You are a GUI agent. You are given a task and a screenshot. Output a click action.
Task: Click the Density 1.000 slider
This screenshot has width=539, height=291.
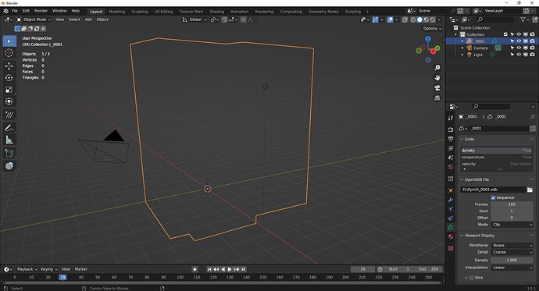click(512, 260)
